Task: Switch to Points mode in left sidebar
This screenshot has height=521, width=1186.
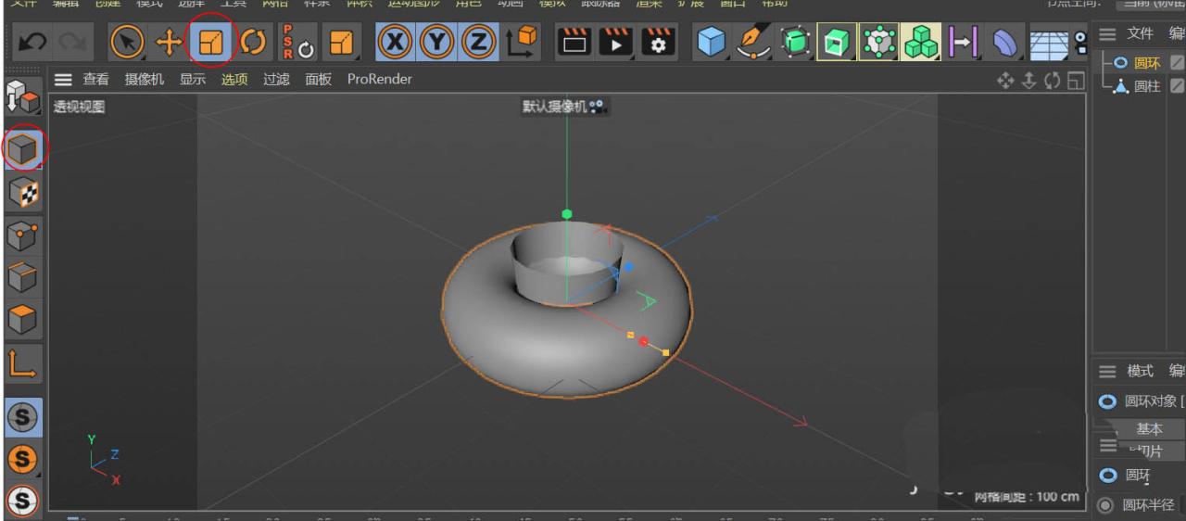Action: (x=22, y=235)
